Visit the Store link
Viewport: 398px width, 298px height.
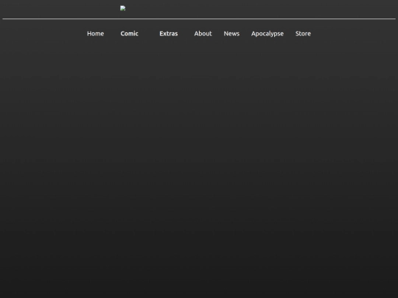[303, 34]
